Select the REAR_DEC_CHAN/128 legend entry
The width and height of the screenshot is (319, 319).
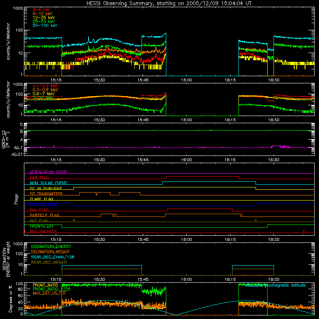(53, 257)
